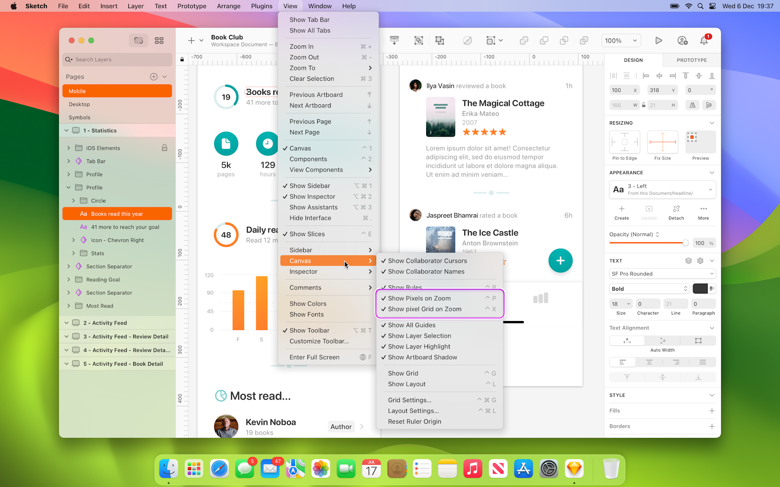This screenshot has height=487, width=780.
Task: Add a border with plus icon
Action: (712, 426)
